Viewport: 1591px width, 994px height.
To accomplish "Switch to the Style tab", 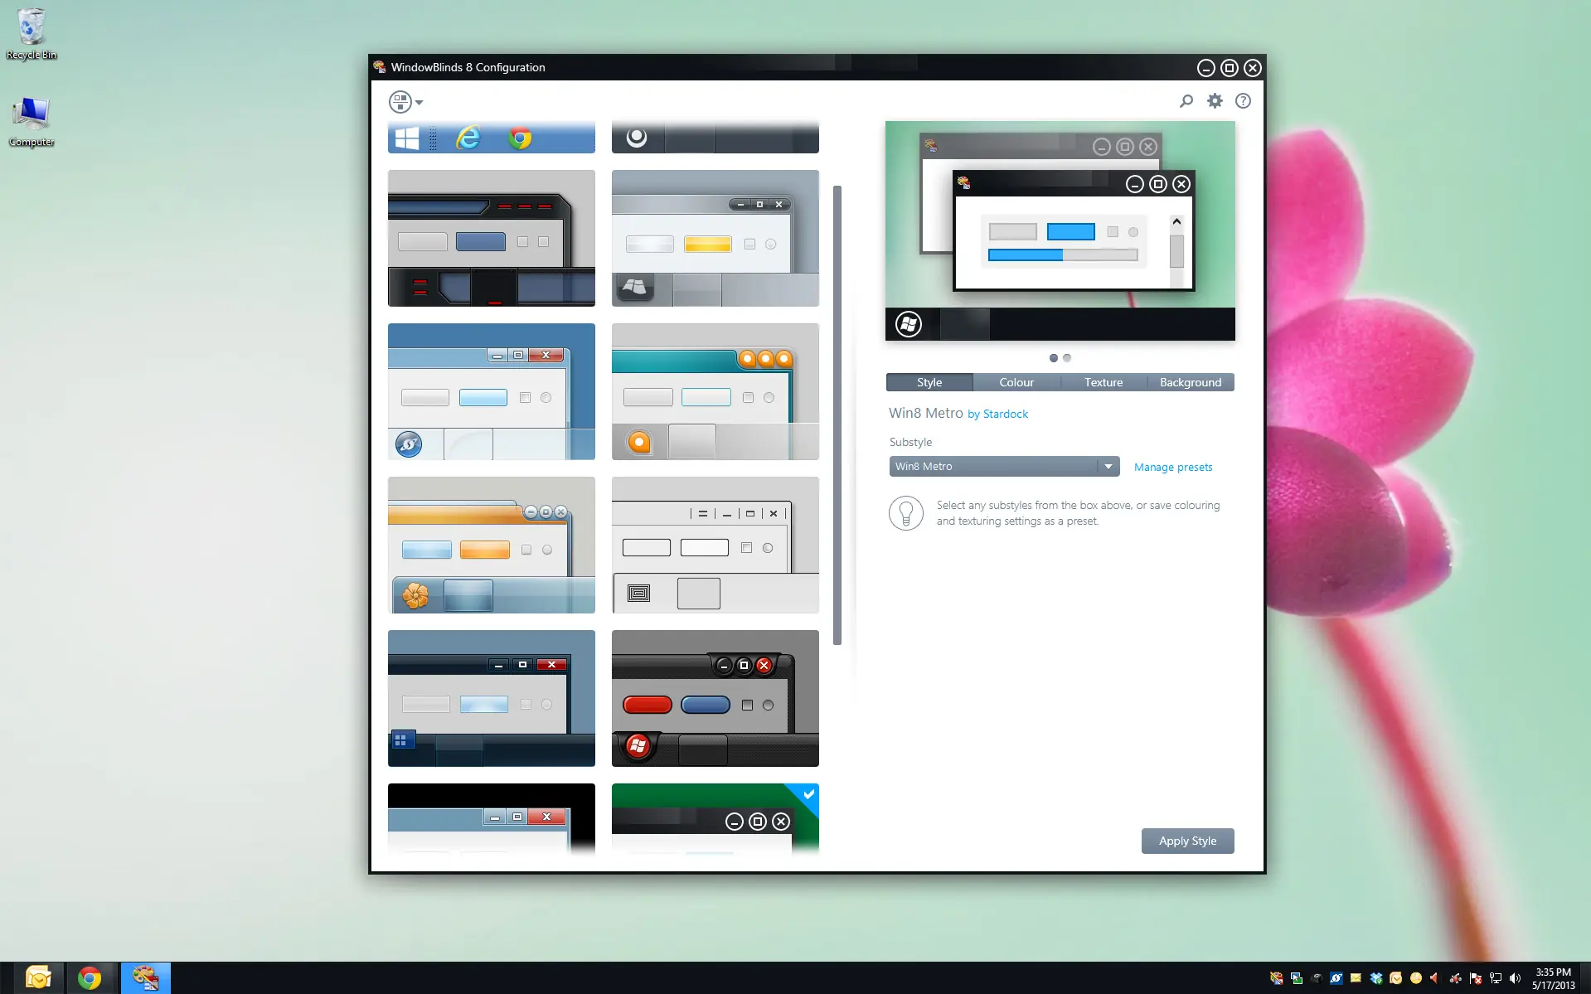I will [x=929, y=382].
